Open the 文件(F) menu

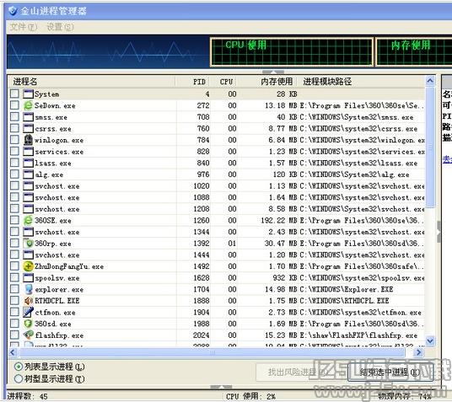coord(24,27)
